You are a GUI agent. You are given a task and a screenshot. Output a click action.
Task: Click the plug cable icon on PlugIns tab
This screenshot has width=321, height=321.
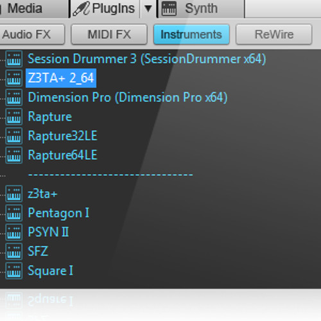81,8
